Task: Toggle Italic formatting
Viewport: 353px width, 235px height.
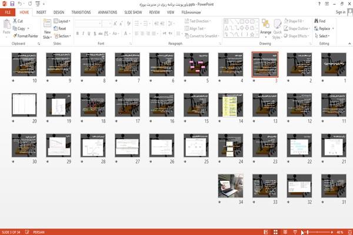Action: pos(84,34)
